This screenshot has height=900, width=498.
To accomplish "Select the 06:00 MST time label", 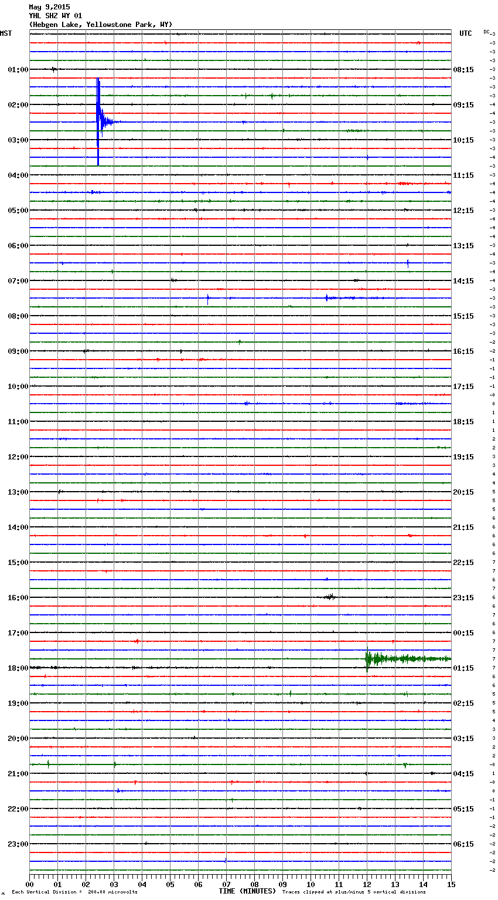I will pos(18,246).
